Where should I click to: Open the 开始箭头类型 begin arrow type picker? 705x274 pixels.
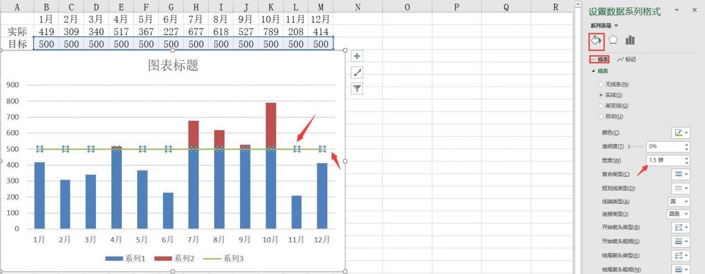(681, 227)
